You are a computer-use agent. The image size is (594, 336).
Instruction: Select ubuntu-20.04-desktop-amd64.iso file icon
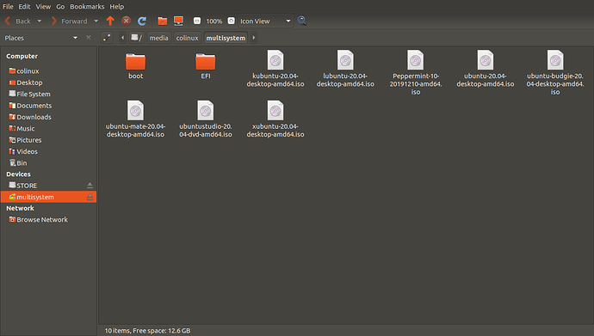tap(486, 59)
